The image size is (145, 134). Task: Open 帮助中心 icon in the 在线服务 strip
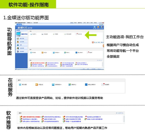[x=70, y=85]
